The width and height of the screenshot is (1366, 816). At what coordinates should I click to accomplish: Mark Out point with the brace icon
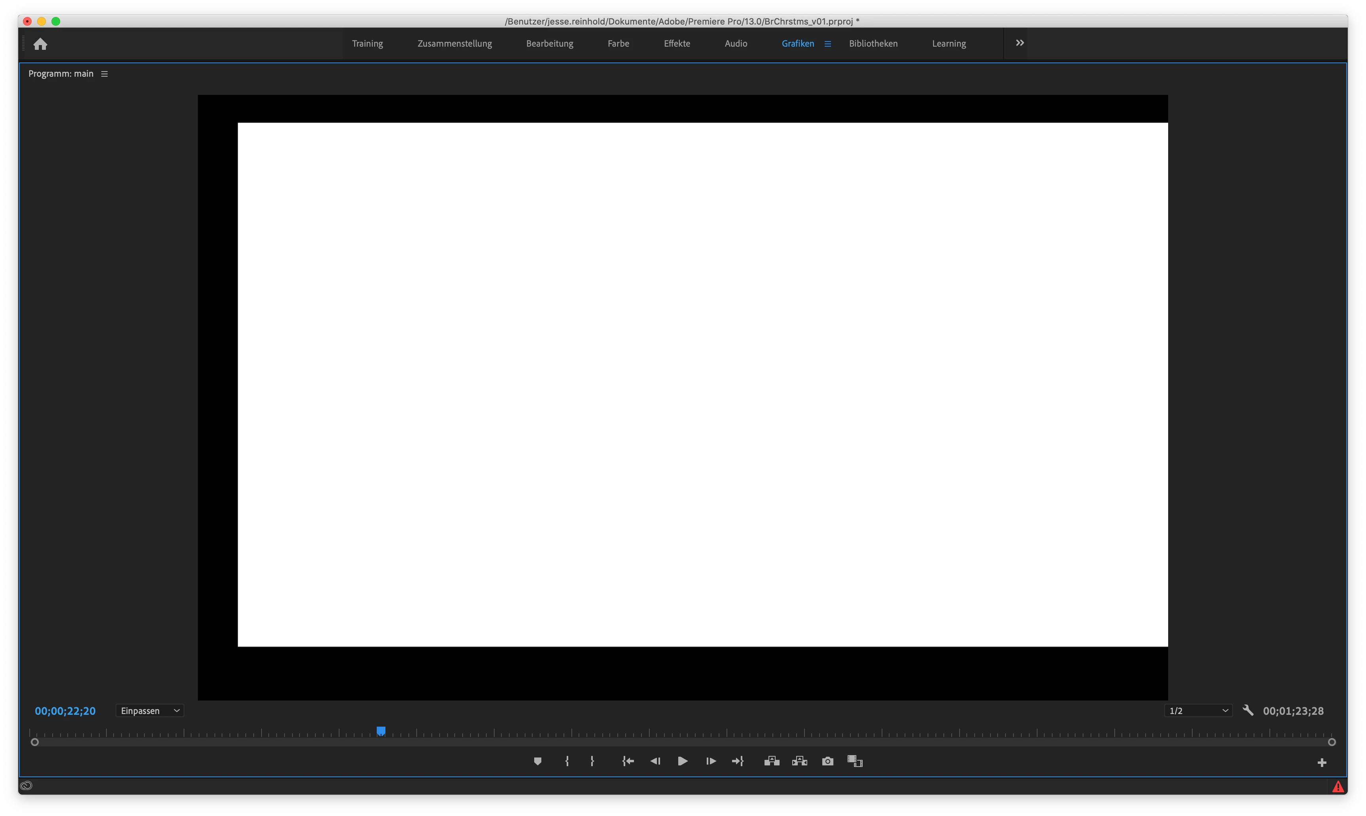click(592, 761)
